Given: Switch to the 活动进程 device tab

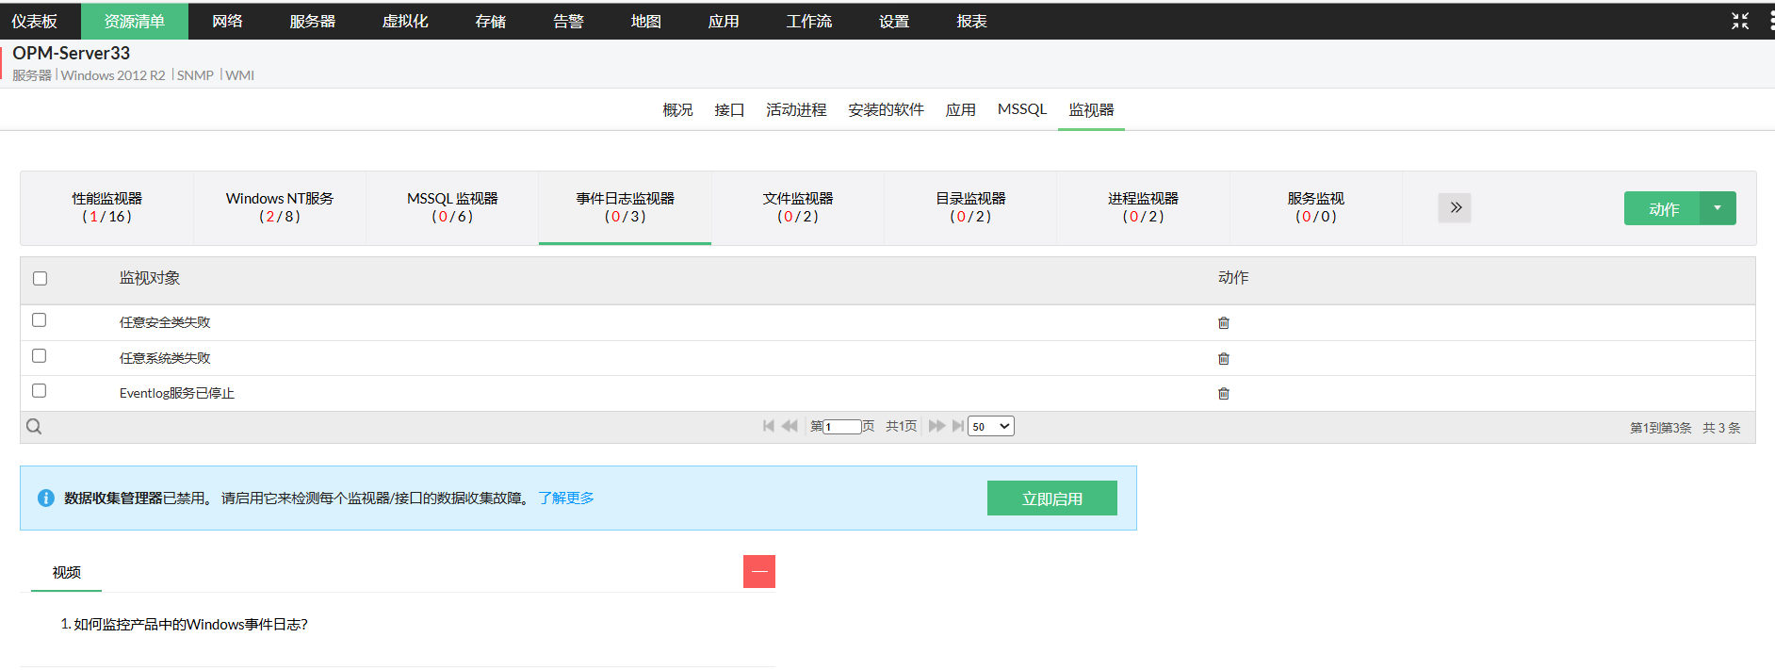Looking at the screenshot, I should 796,110.
